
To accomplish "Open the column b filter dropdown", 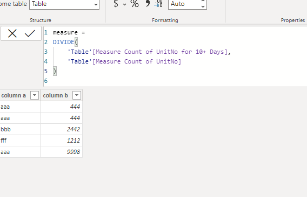I will [77, 95].
